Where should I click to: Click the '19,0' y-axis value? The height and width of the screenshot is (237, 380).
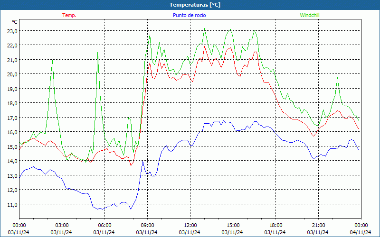pos(12,89)
